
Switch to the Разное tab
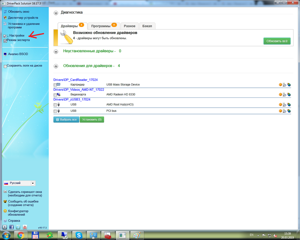point(129,26)
